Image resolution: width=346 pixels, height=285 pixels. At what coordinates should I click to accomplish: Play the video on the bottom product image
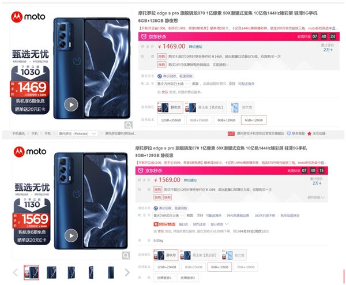[71, 235]
